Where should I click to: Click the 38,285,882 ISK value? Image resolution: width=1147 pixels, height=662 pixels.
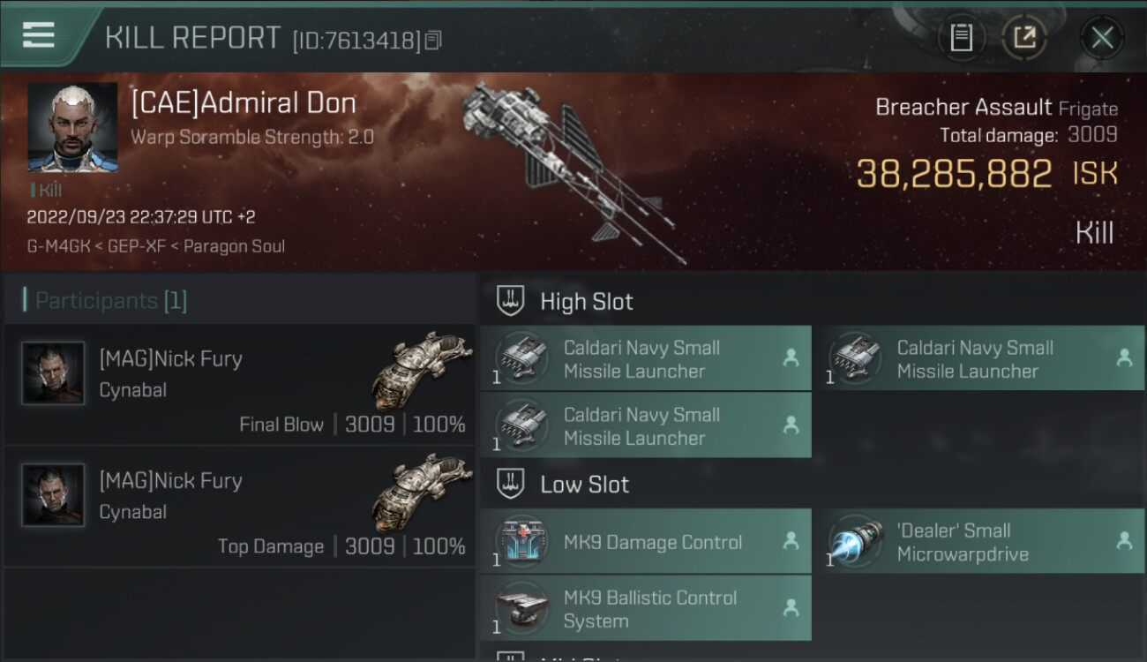pos(986,173)
